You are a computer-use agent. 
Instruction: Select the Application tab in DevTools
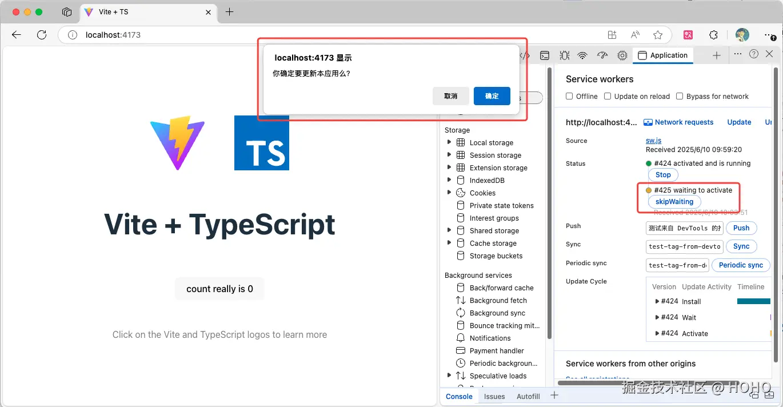(x=663, y=55)
